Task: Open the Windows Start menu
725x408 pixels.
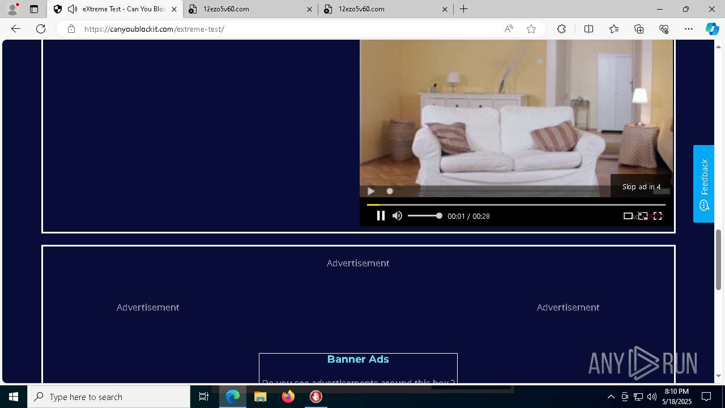Action: pos(14,397)
